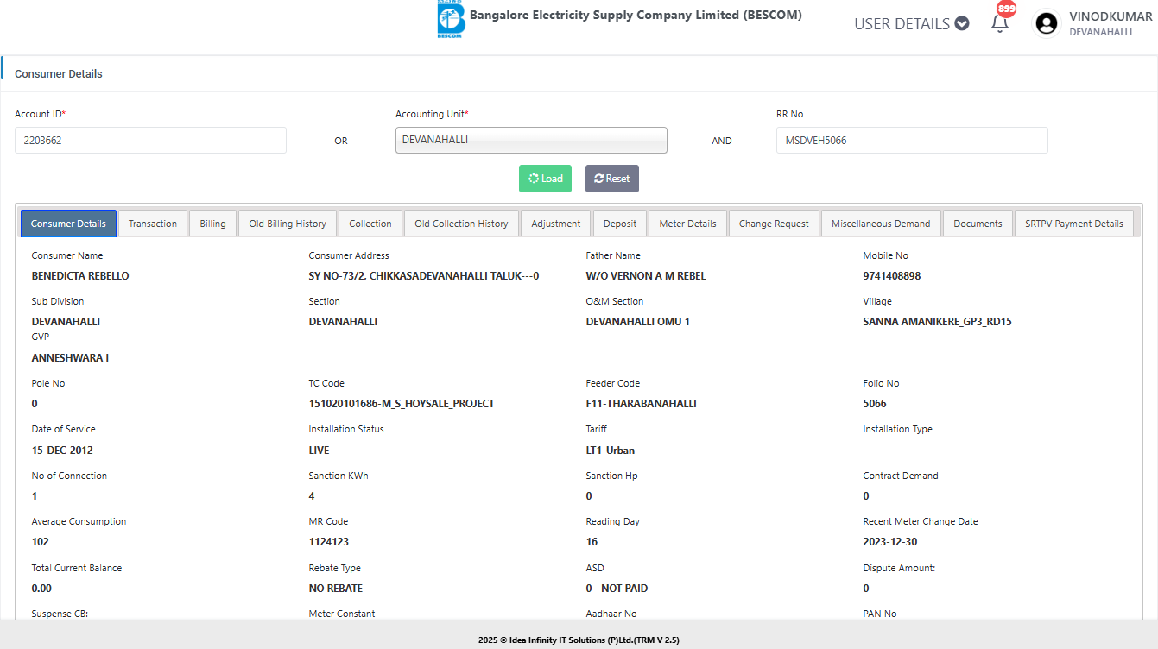Click the user profile avatar icon
The width and height of the screenshot is (1158, 649).
tap(1047, 24)
